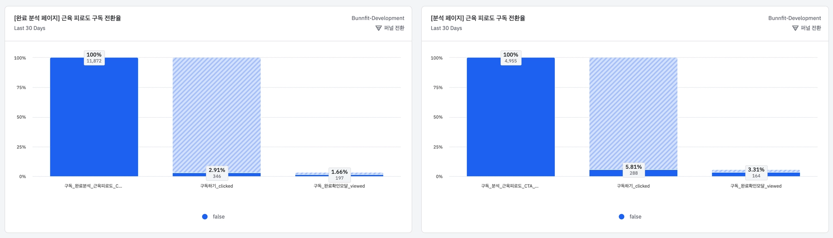Toggle the false legend label in the 11,872 chart

[x=219, y=217]
